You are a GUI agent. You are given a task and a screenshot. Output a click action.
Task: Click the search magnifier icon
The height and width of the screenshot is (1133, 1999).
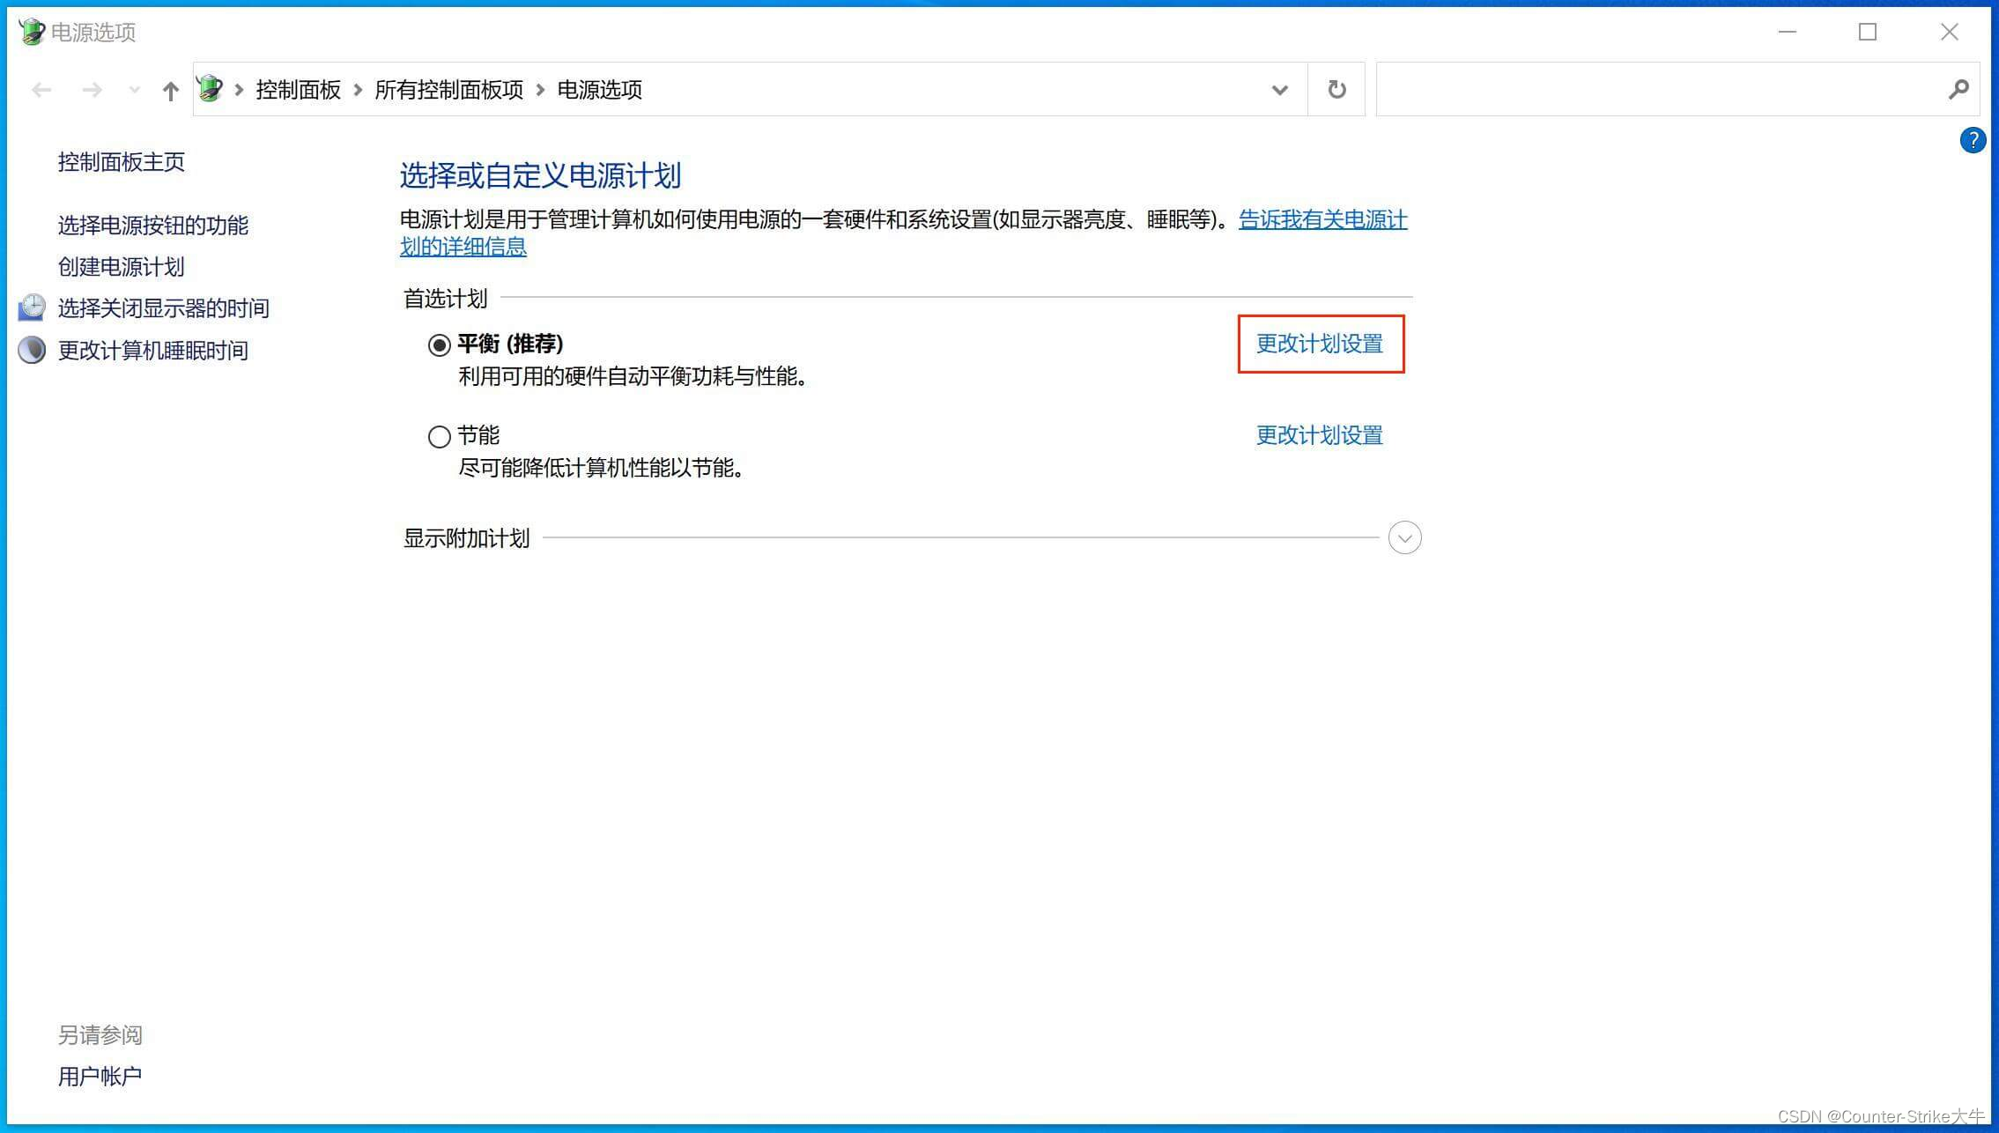1958,89
